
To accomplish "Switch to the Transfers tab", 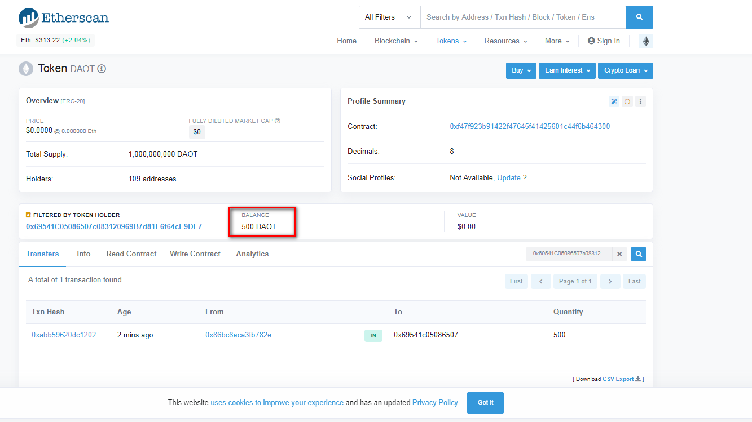I will 42,254.
